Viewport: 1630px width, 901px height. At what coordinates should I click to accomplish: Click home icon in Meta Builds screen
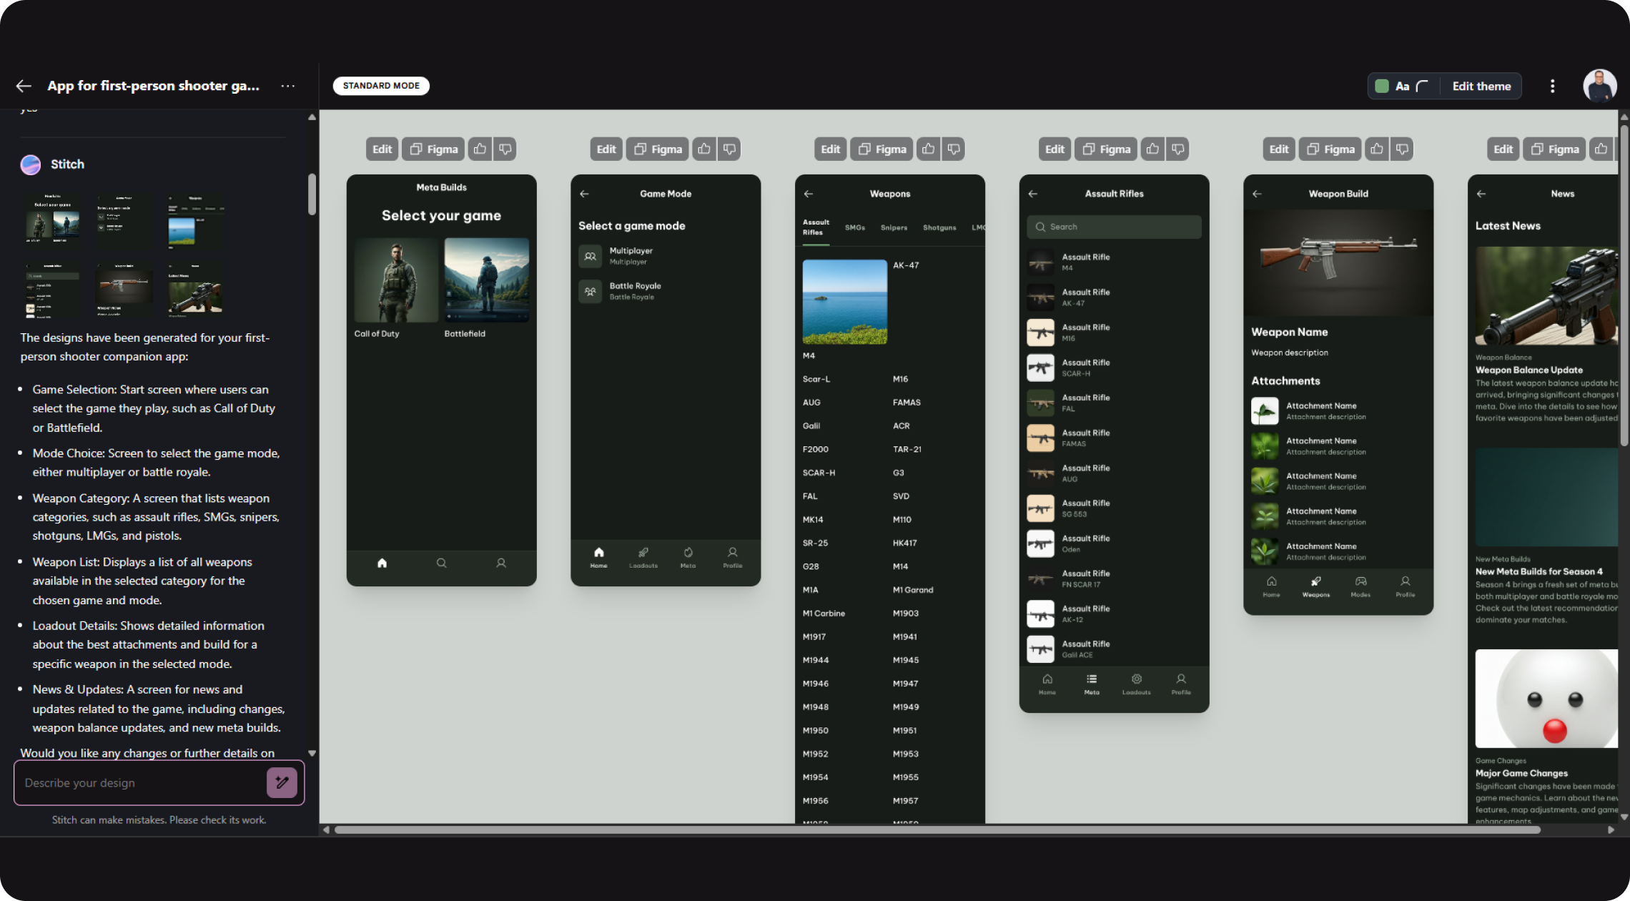click(382, 563)
